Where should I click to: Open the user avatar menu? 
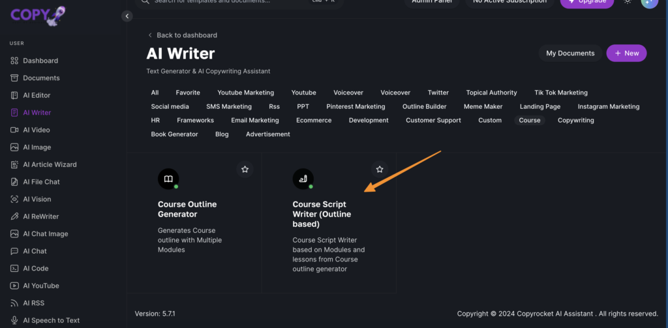[x=649, y=2]
